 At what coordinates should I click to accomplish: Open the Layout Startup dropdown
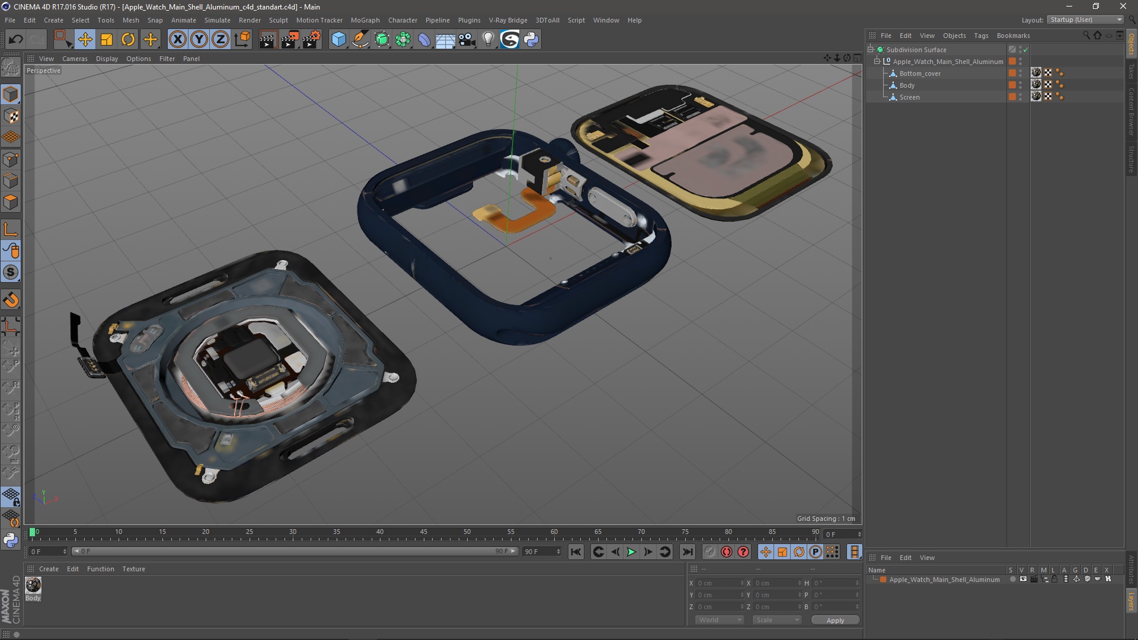pos(1085,20)
